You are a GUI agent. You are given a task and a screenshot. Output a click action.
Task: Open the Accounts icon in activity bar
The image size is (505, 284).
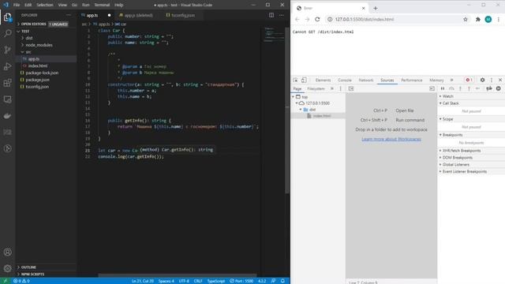pyautogui.click(x=7, y=252)
